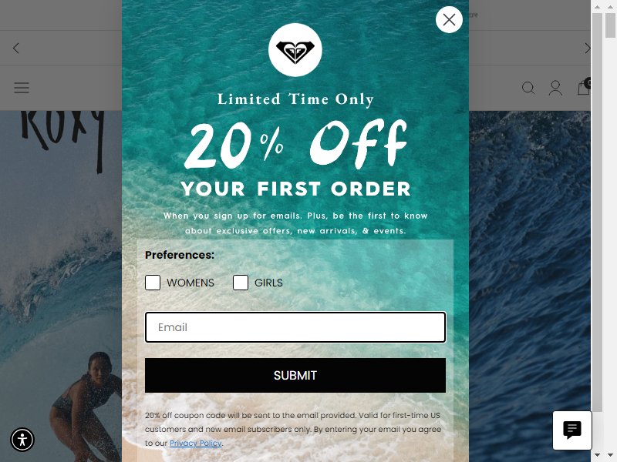617x462 pixels.
Task: Click the surfer hero image
Action: [61, 286]
